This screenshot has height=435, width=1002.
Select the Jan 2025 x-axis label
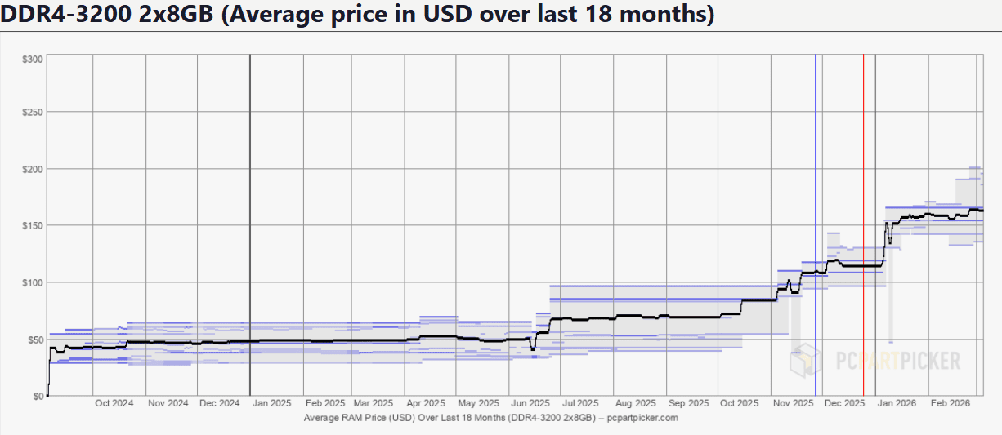pos(271,403)
